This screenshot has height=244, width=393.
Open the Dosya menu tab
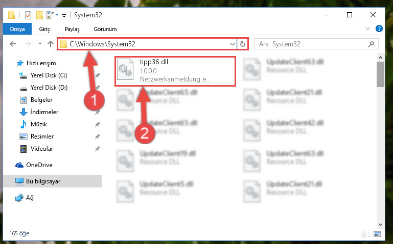coord(17,29)
